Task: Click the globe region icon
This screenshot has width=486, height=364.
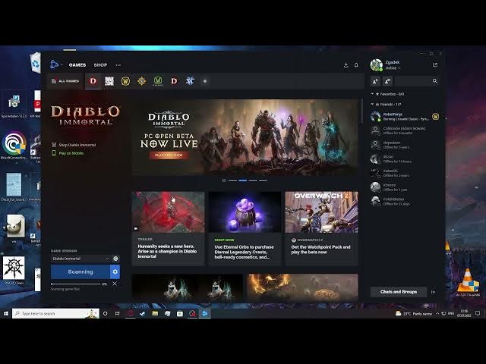Action: pos(115,259)
